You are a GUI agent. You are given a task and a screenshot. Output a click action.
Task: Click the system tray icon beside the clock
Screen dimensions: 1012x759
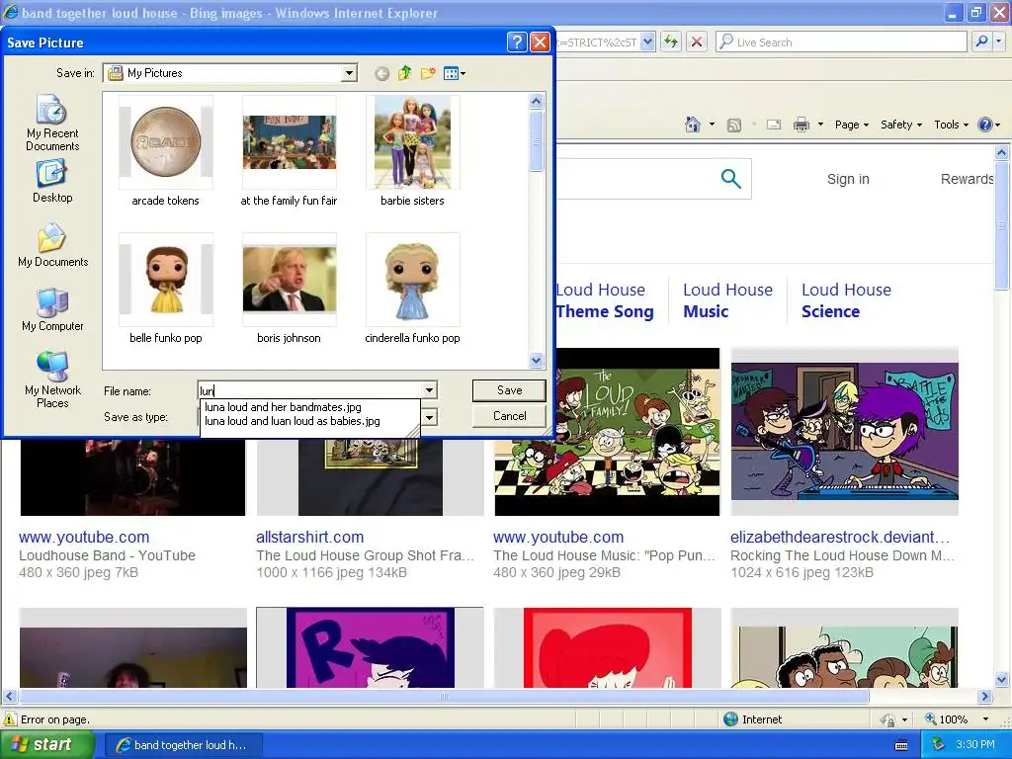pos(938,745)
